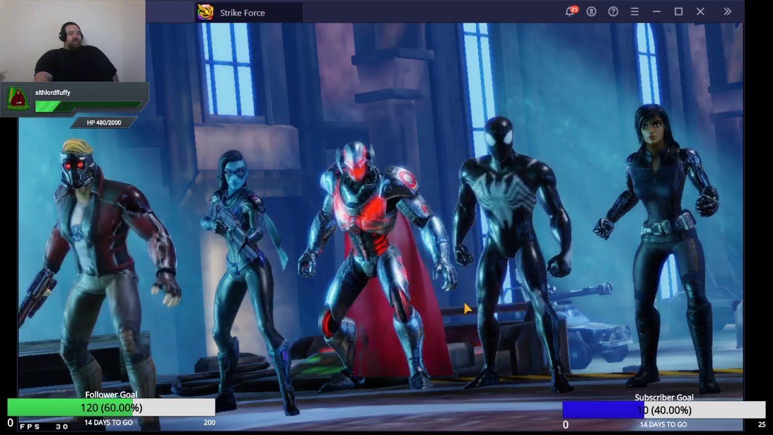Viewport: 773px width, 435px height.
Task: Click the HP 480/2000 label
Action: pos(104,123)
